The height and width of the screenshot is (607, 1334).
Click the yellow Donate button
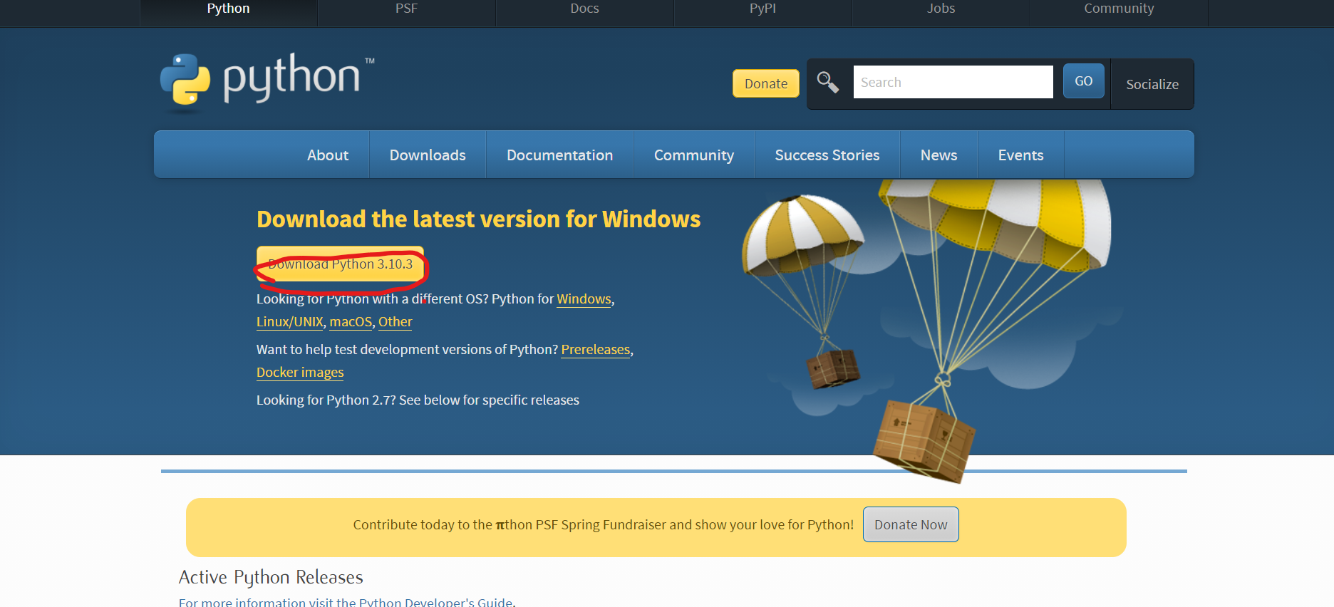(766, 83)
